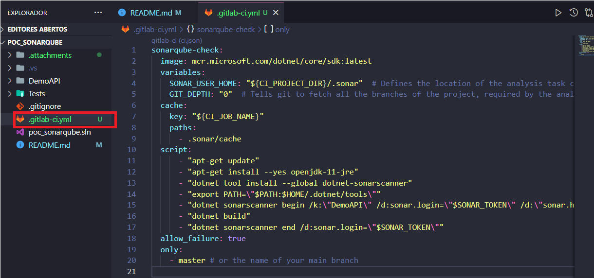This screenshot has width=594, height=278.
Task: Click the 'image:' key on line 2
Action: coord(174,61)
